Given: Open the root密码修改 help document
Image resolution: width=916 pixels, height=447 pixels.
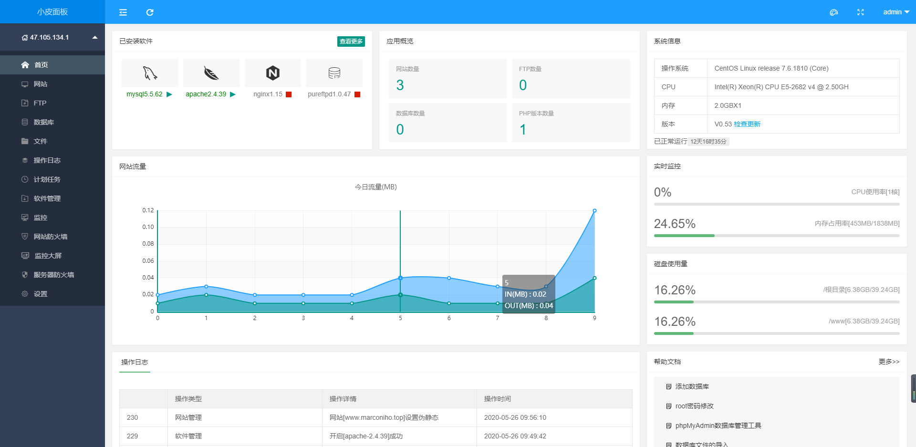Looking at the screenshot, I should [695, 406].
